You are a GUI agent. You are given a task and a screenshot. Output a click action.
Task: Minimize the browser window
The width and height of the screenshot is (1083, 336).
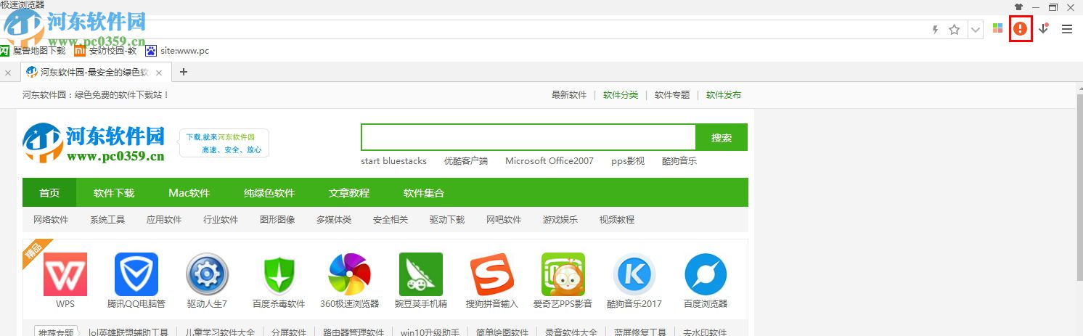point(1036,7)
